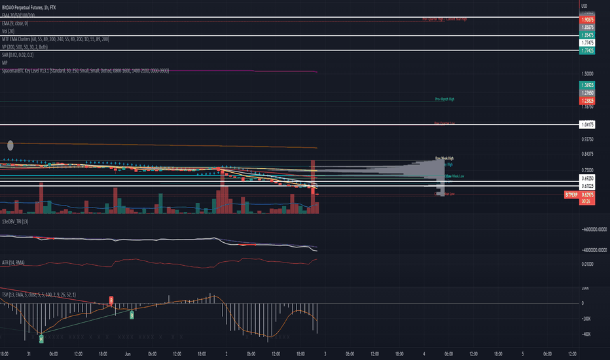Click the tallest red volume bar at the latest candle
The width and height of the screenshot is (610, 360).
[313, 187]
